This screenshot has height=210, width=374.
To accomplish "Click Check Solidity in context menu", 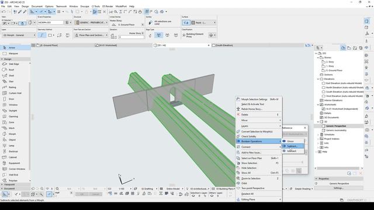I will pyautogui.click(x=259, y=136).
